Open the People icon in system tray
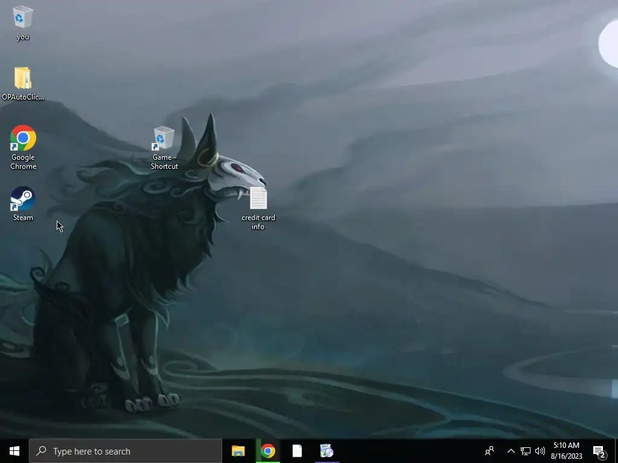 [489, 451]
